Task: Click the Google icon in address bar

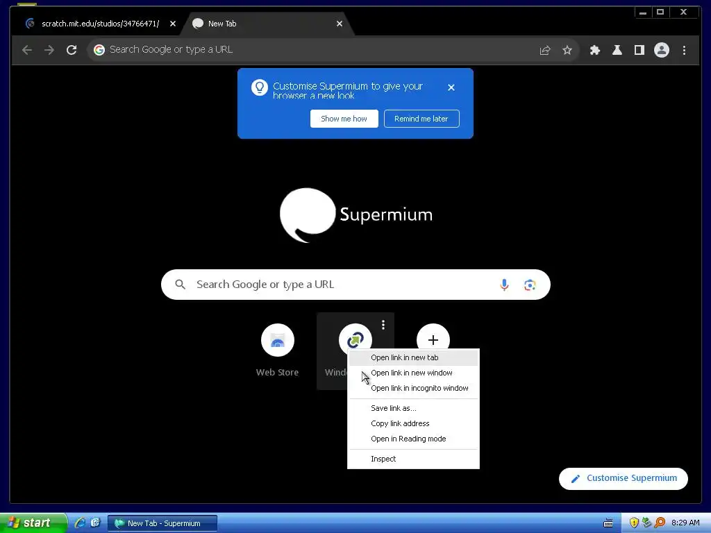Action: (99, 50)
